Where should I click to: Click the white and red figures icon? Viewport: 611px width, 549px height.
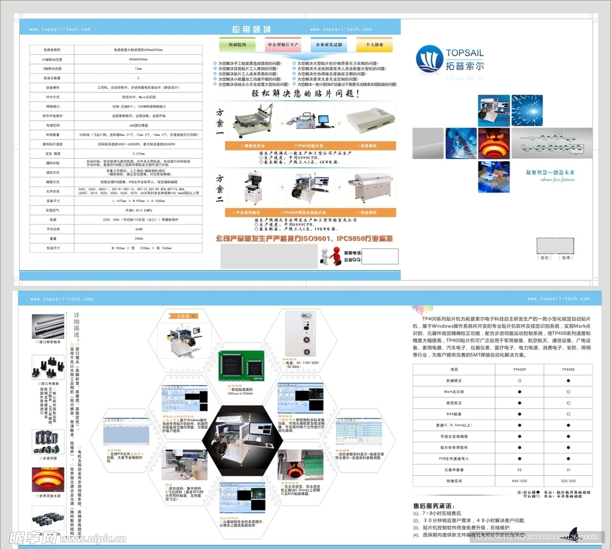click(x=331, y=257)
